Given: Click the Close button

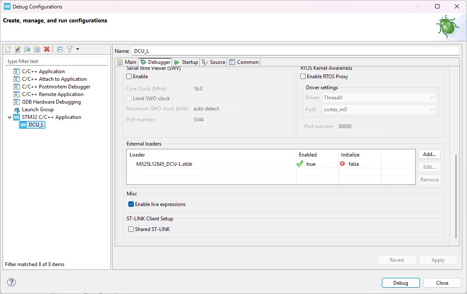Looking at the screenshot, I should pos(442,283).
